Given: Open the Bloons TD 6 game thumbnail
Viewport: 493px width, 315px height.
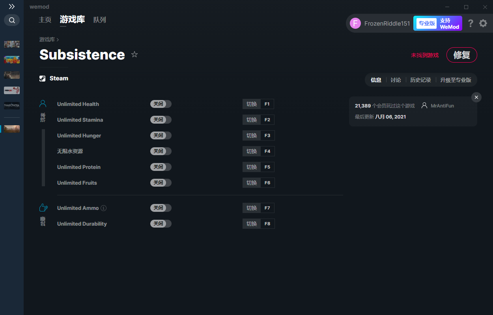Looking at the screenshot, I should [x=12, y=59].
